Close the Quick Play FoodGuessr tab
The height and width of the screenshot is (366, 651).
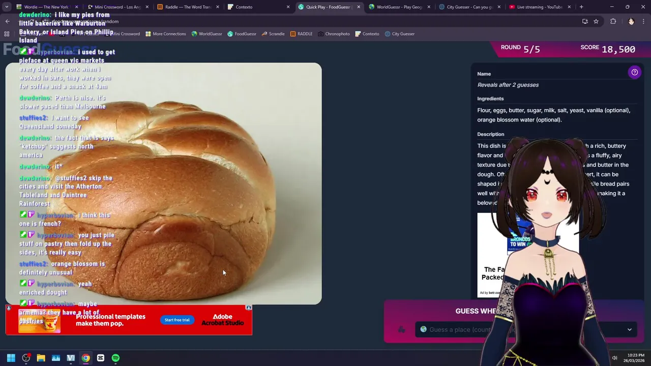358,7
